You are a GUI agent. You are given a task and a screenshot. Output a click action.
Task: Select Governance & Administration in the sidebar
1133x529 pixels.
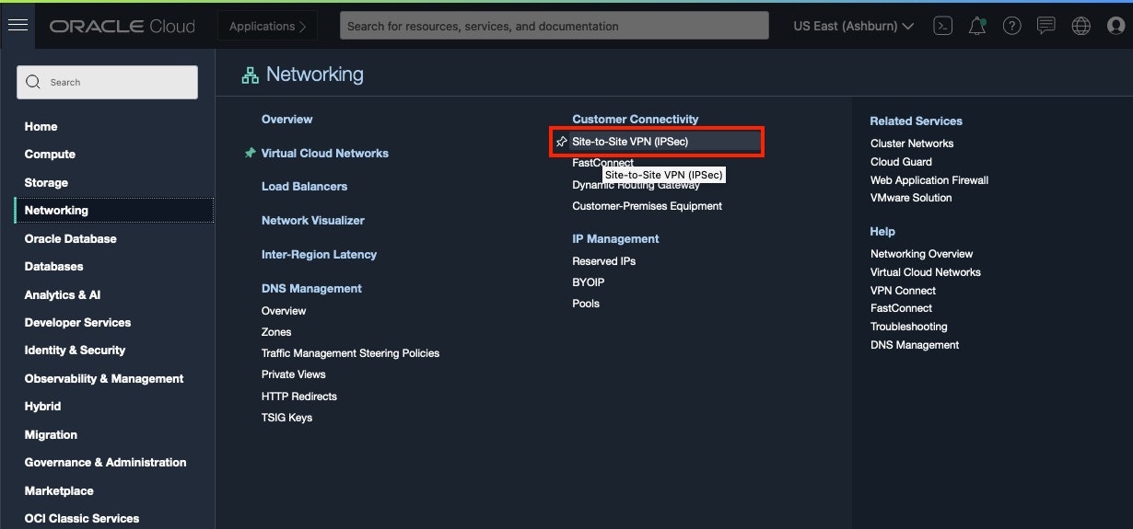tap(105, 463)
